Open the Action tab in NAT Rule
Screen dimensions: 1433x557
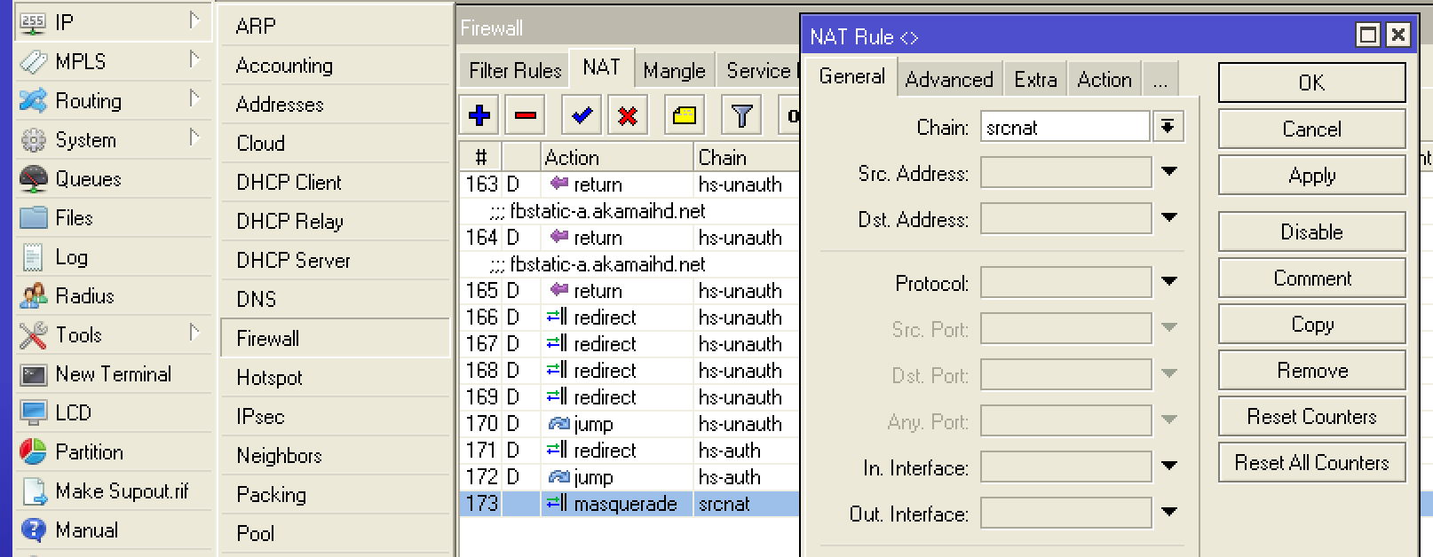pyautogui.click(x=1104, y=80)
